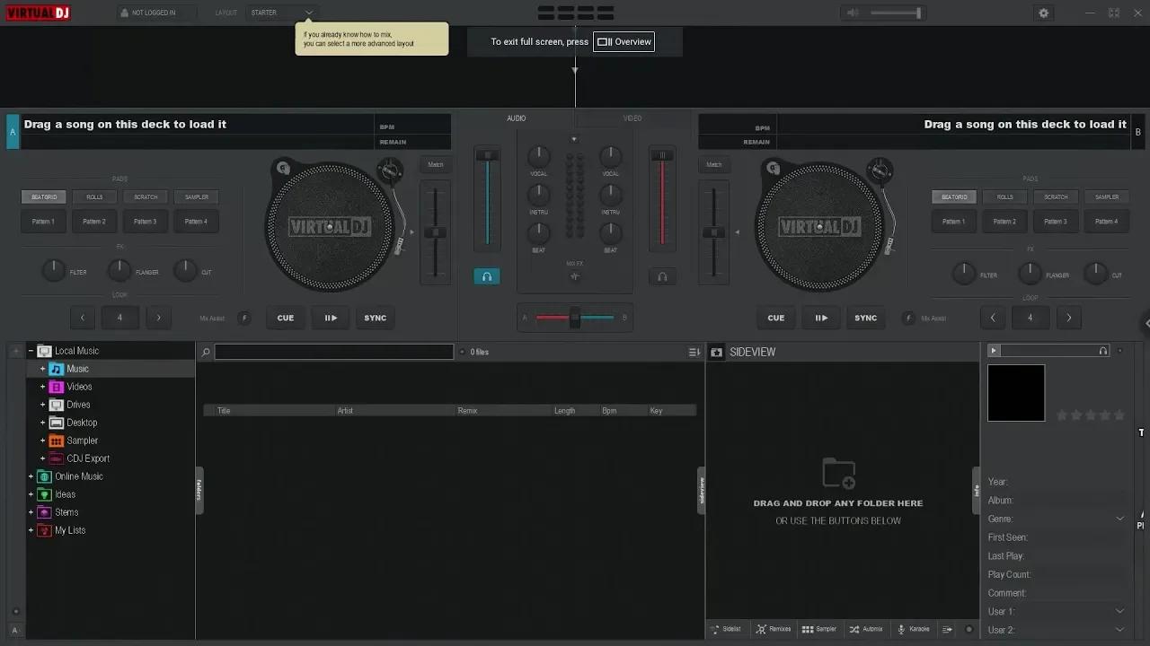This screenshot has height=646, width=1150.
Task: Click the search magnifier in the browser
Action: 206,352
